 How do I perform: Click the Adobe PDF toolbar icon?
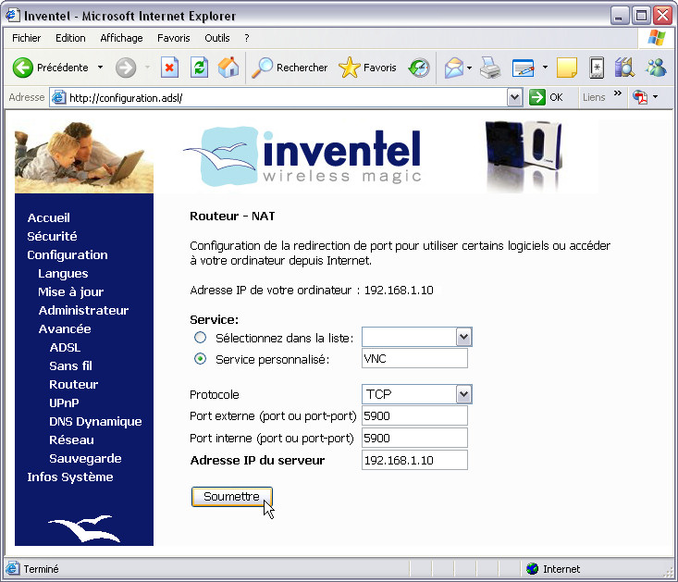640,97
